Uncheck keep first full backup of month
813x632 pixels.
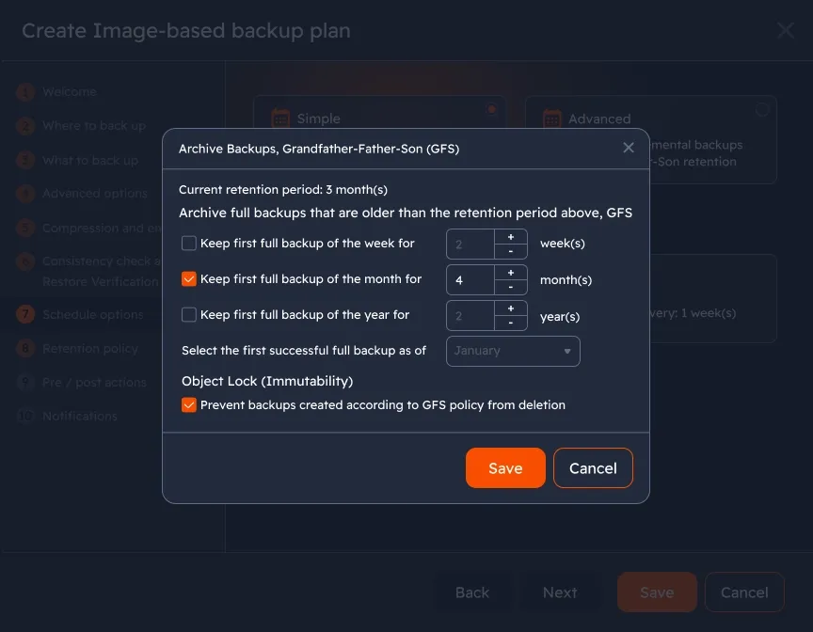click(x=189, y=279)
